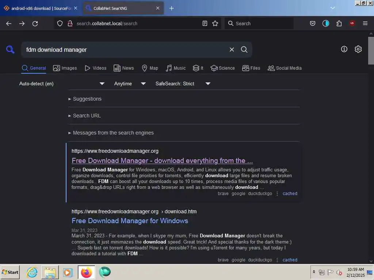Open the list all tabs chevron
Viewport: 374px width, 280px height.
pos(332,8)
